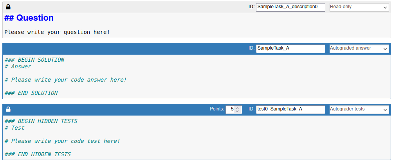Click the test0_SampleTask_A ID field

290,110
